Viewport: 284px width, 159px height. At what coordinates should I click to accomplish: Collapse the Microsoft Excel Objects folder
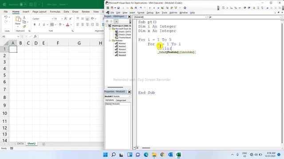[x=110, y=29]
